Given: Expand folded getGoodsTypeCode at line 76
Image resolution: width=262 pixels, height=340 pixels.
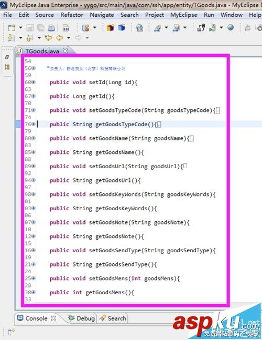Looking at the screenshot, I should coord(34,124).
